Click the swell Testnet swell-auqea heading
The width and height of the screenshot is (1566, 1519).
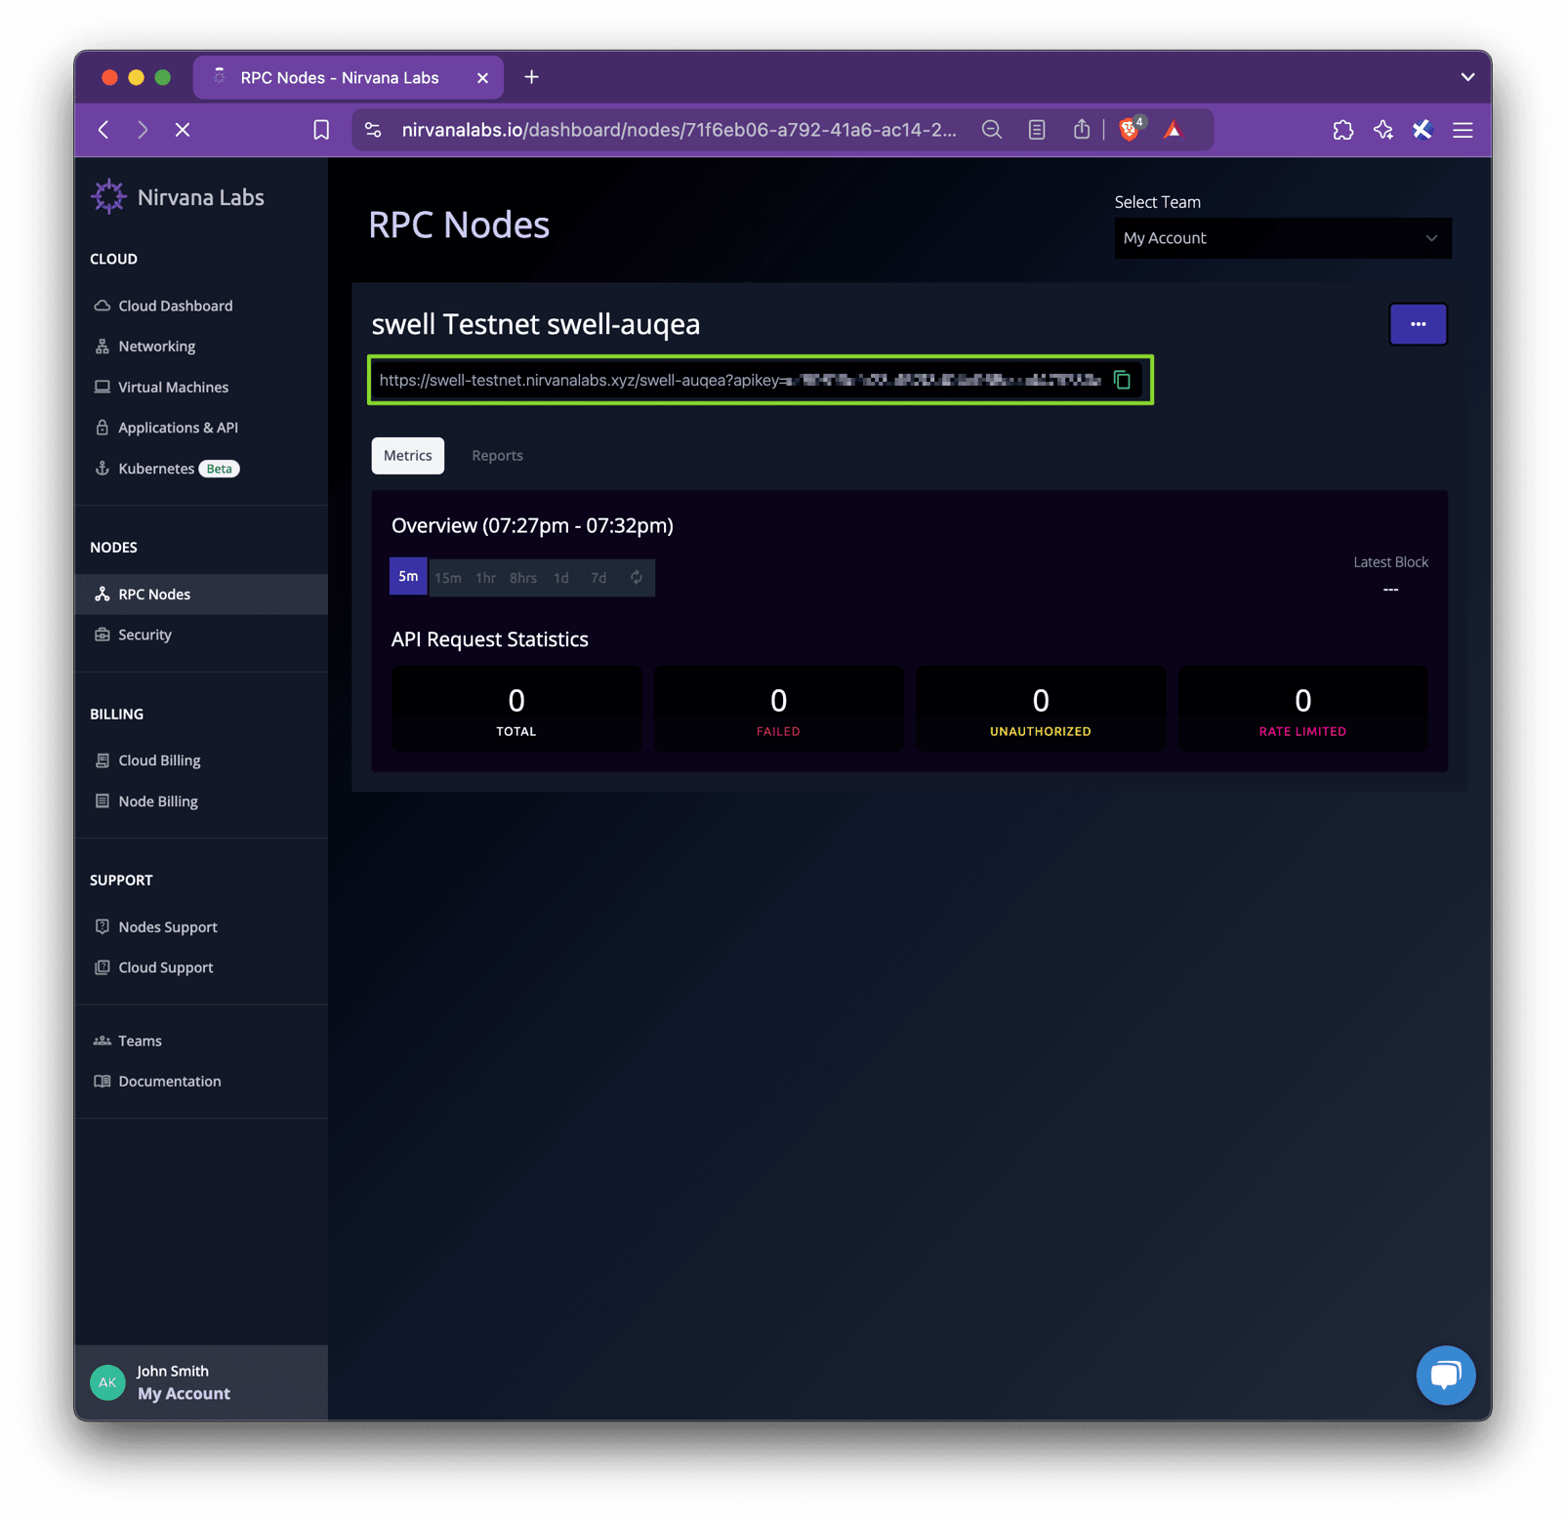point(536,324)
